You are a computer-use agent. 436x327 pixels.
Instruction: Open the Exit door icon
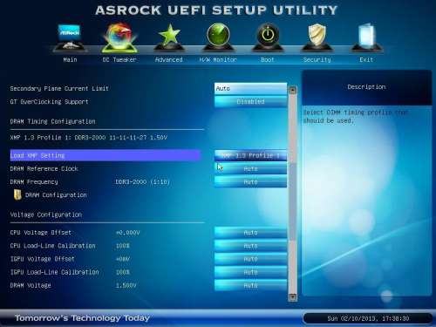click(x=366, y=37)
